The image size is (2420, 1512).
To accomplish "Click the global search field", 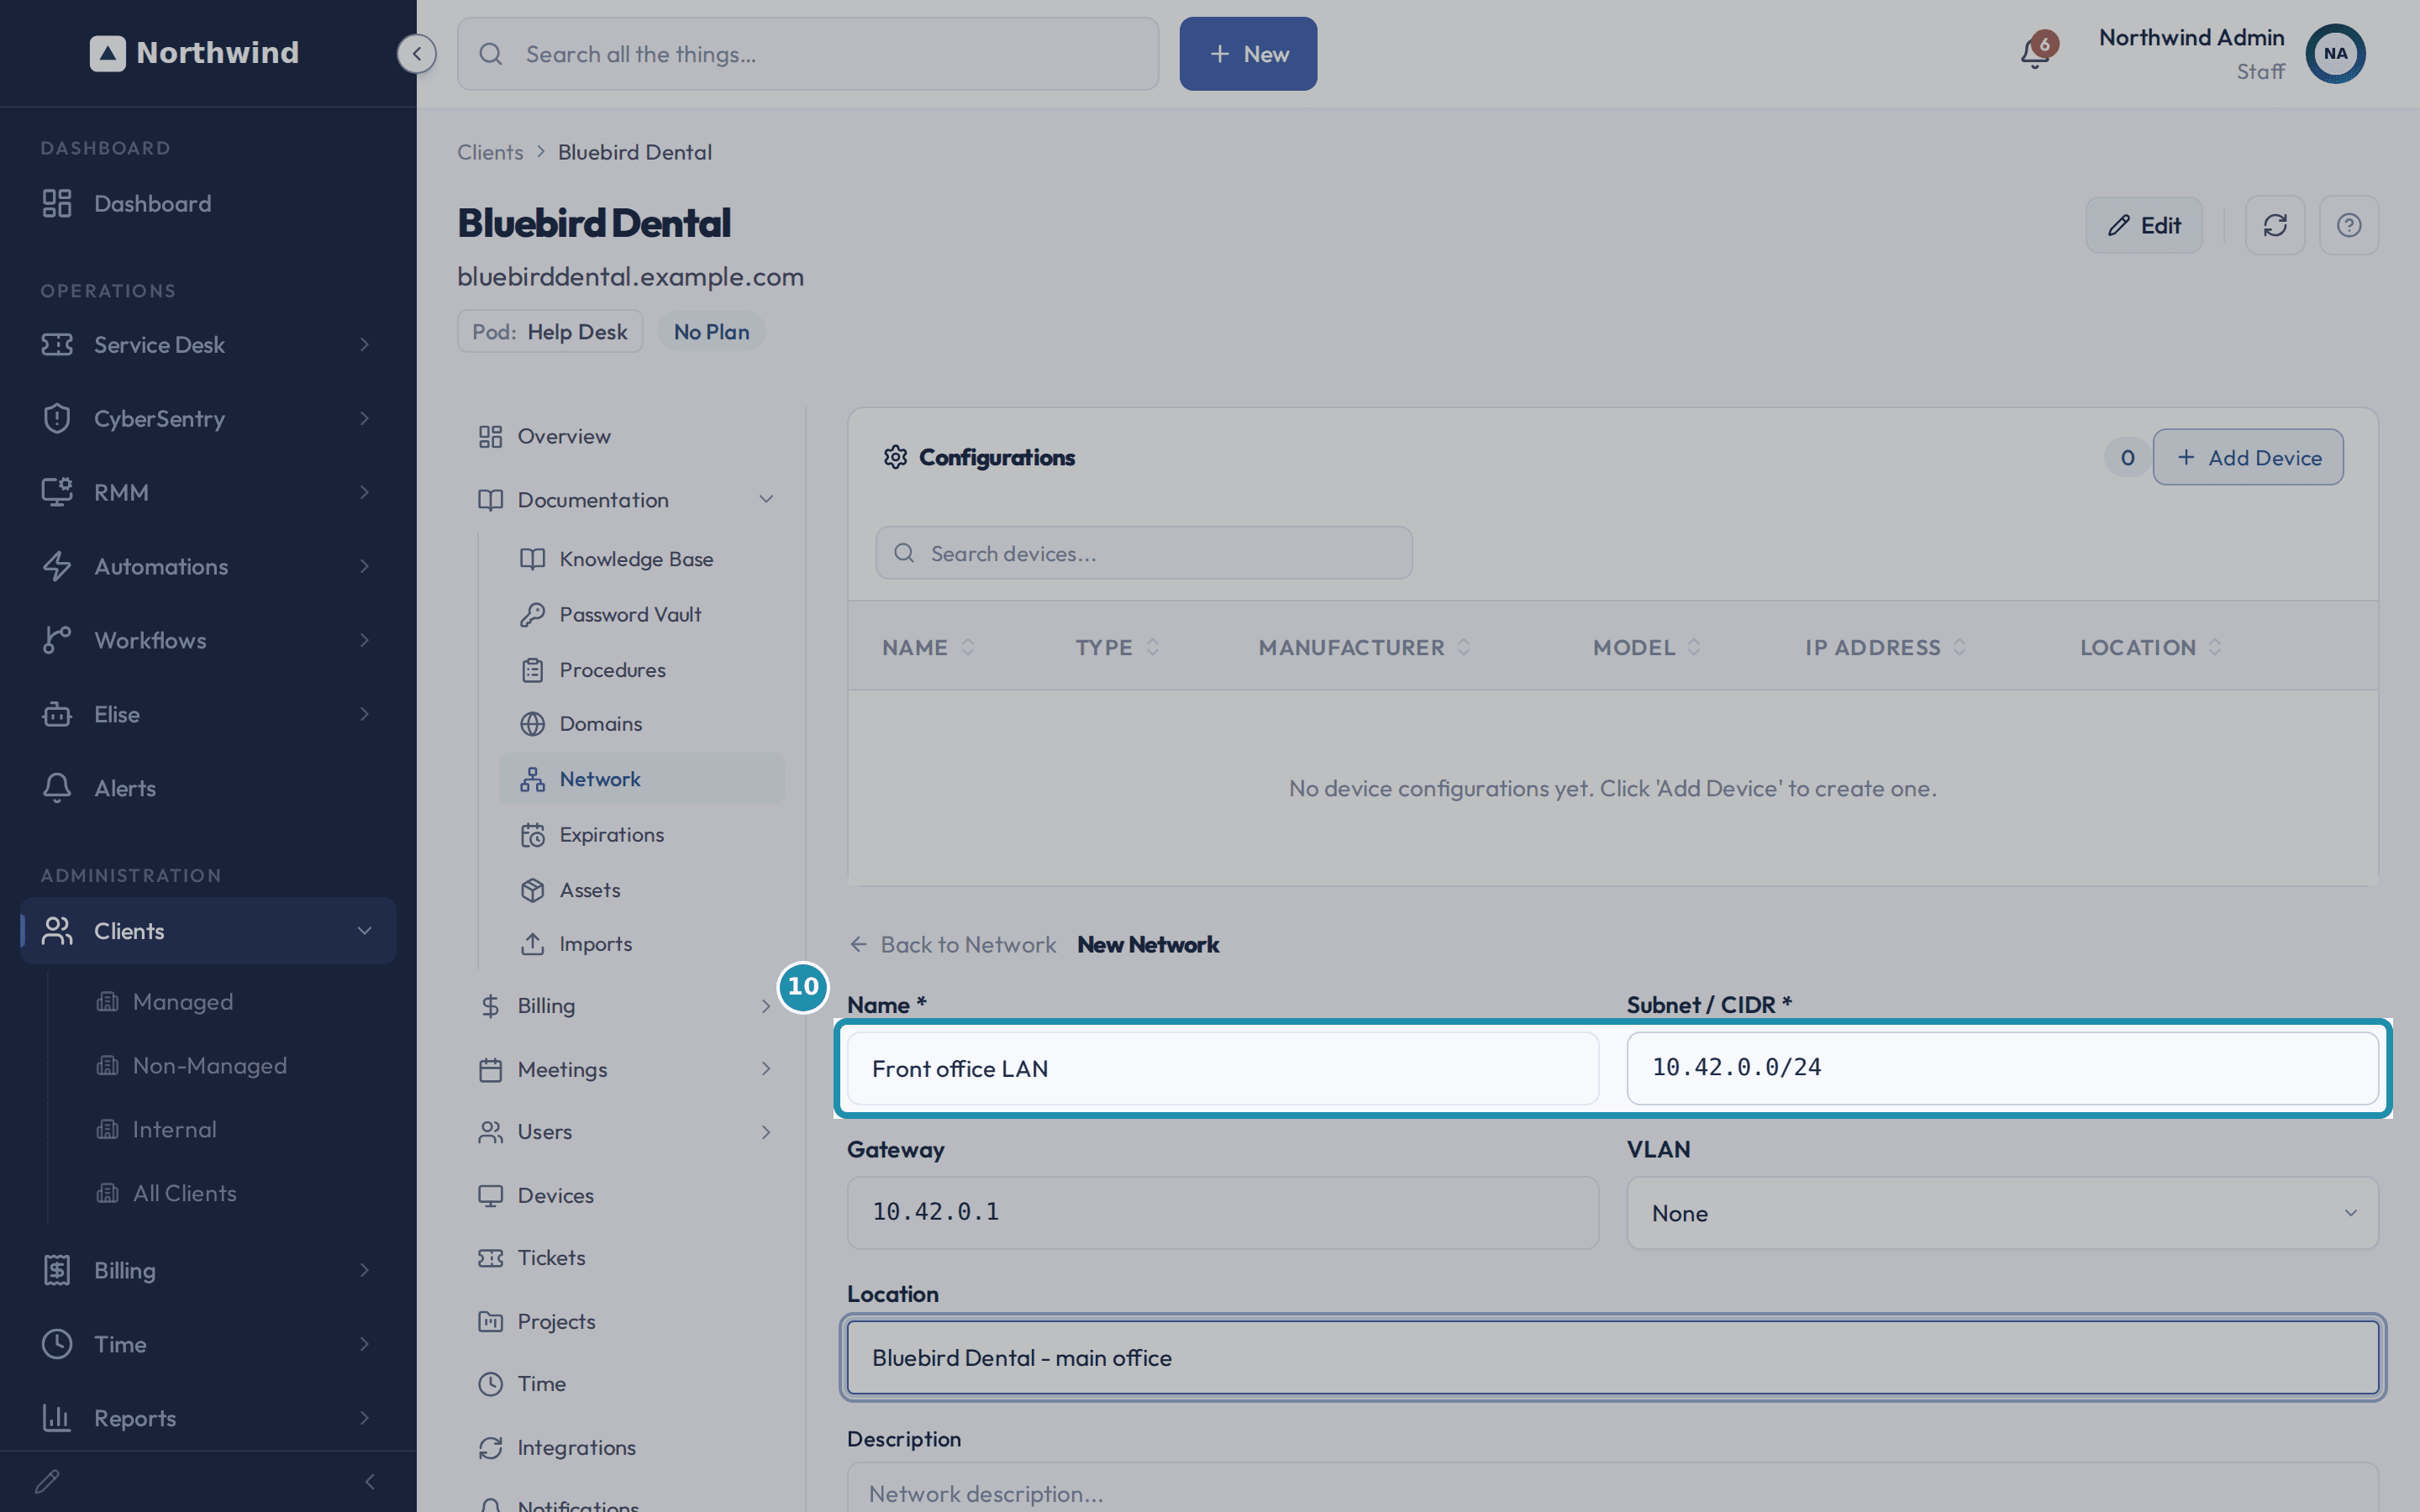I will pos(808,54).
